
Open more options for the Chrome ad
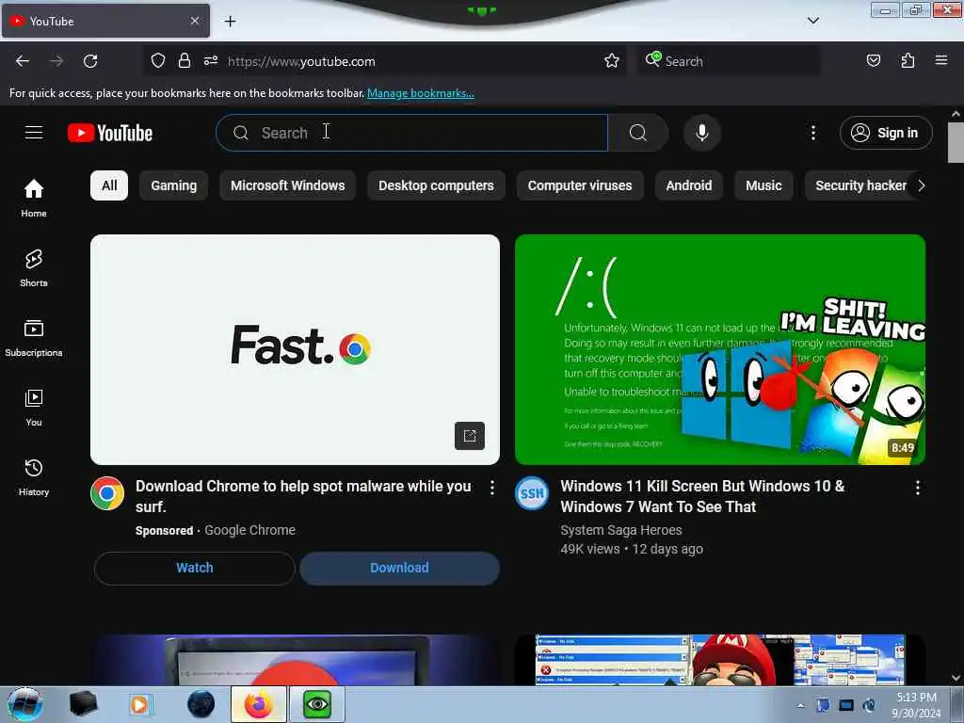pyautogui.click(x=491, y=489)
